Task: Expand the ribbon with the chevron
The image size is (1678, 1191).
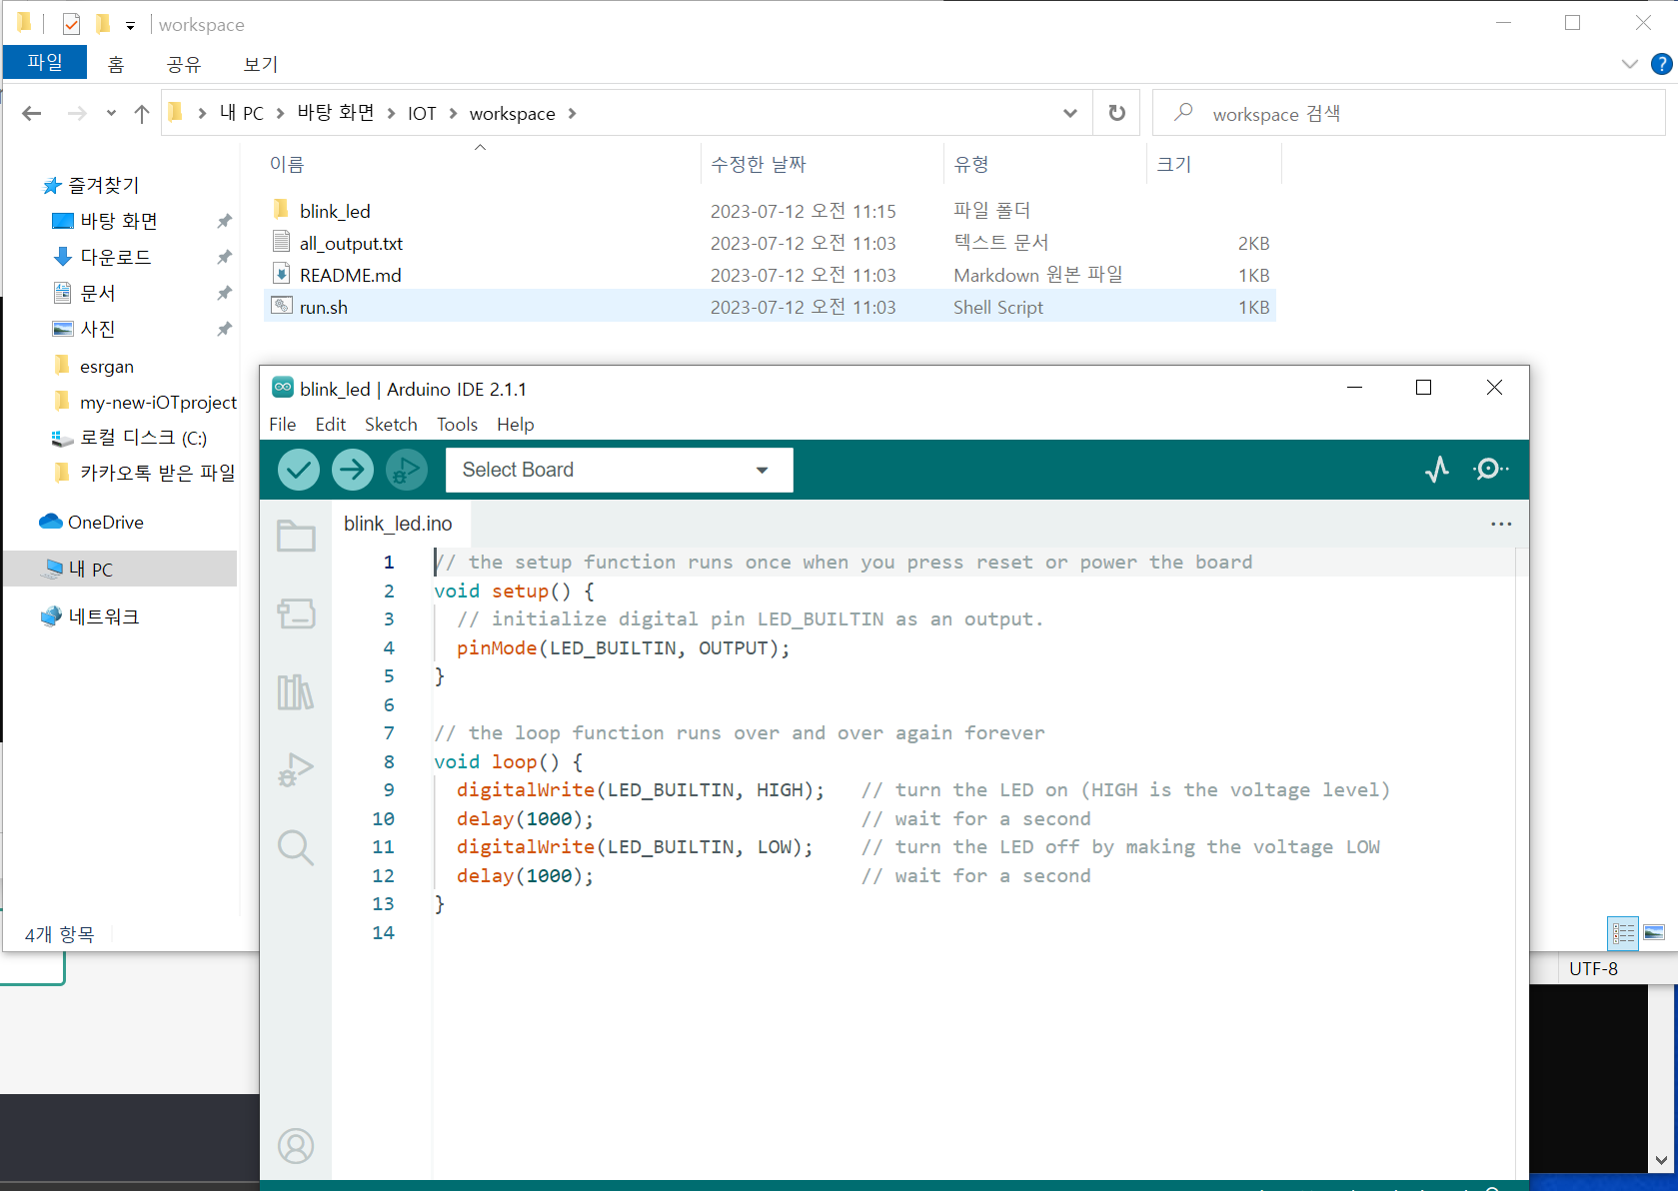Action: (1630, 64)
